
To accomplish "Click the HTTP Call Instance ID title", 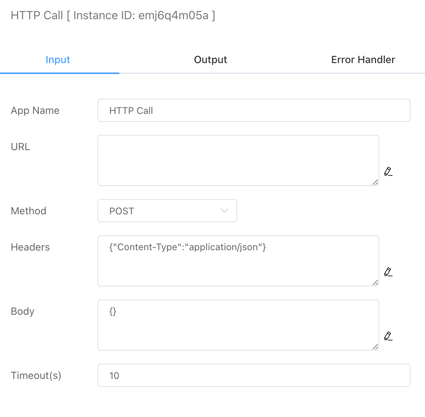I will pos(113,16).
